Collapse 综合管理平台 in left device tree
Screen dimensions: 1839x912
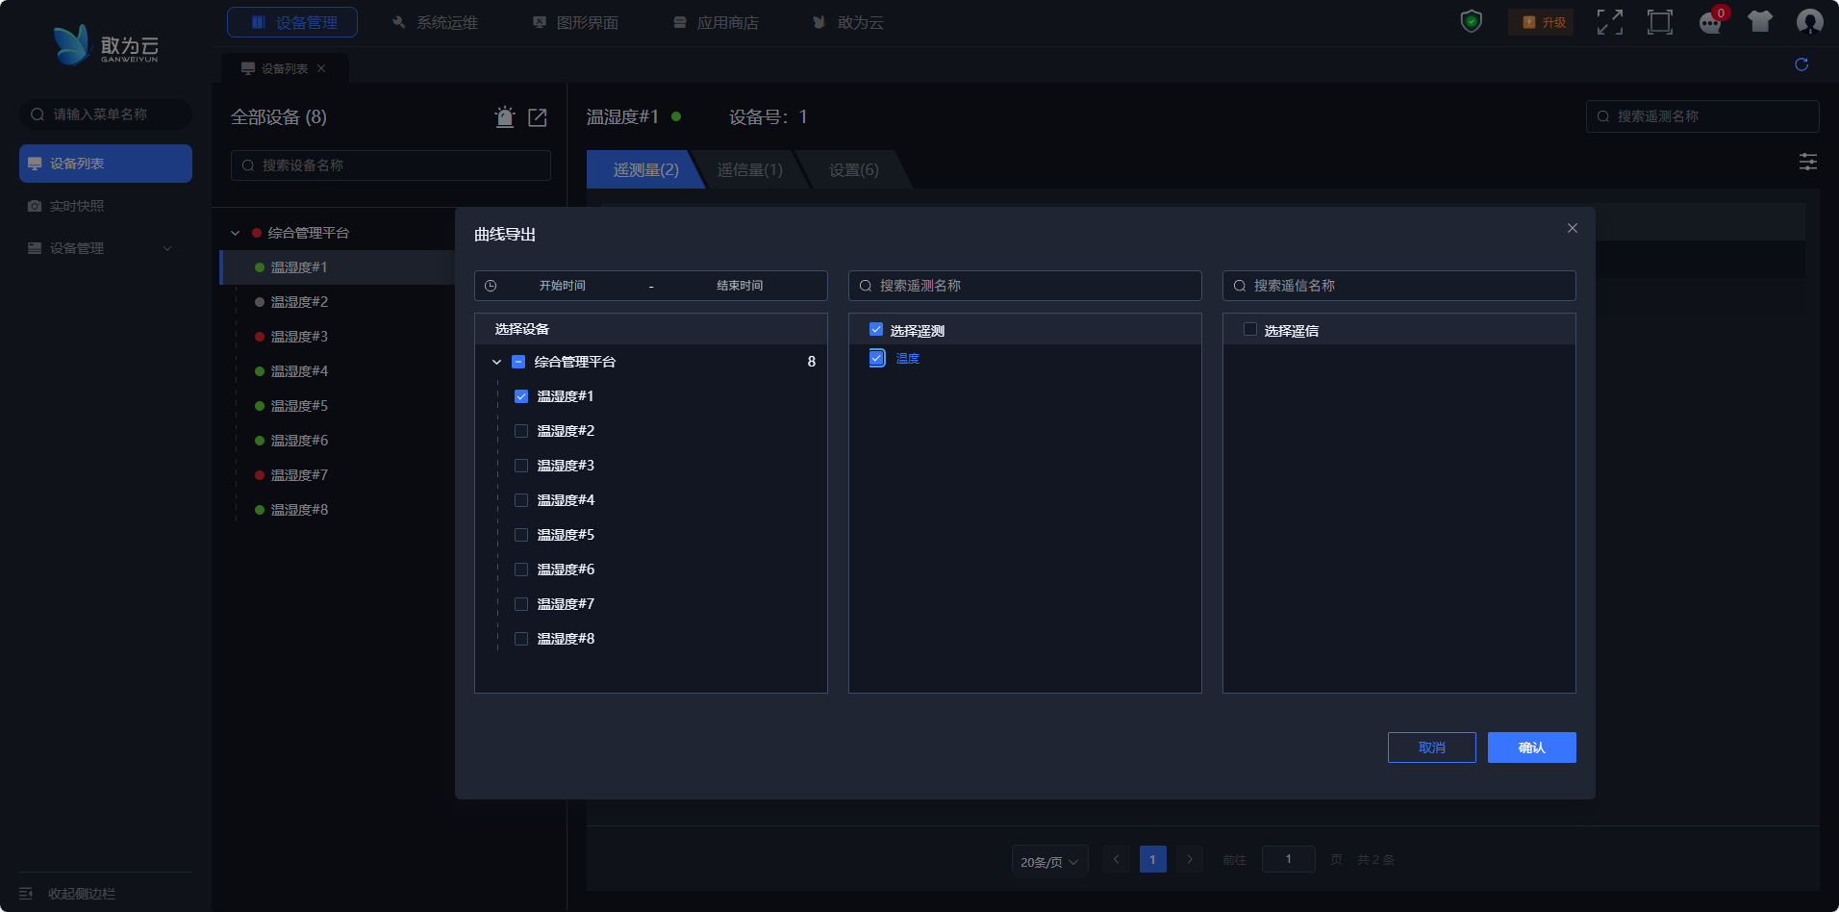pyautogui.click(x=235, y=233)
